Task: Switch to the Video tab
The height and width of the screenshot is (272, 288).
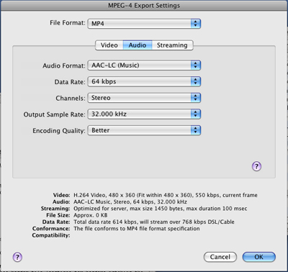Action: 109,45
